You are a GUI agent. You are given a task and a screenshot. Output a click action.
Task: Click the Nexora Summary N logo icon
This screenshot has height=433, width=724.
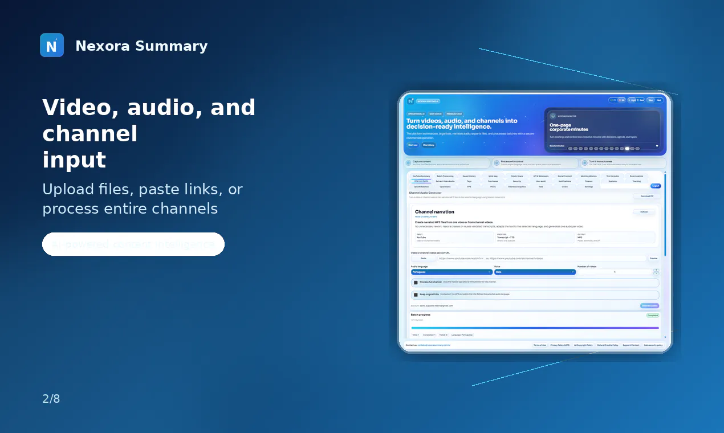52,45
